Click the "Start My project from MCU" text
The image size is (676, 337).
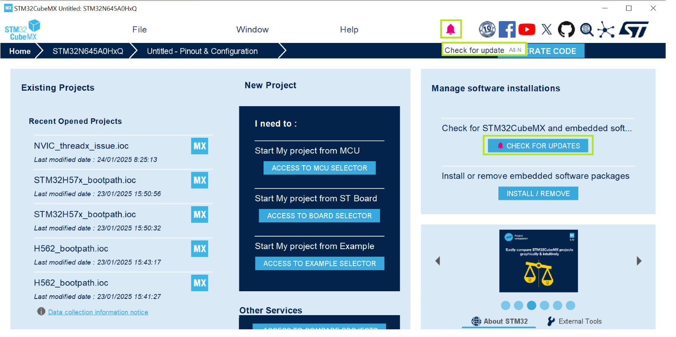click(307, 151)
